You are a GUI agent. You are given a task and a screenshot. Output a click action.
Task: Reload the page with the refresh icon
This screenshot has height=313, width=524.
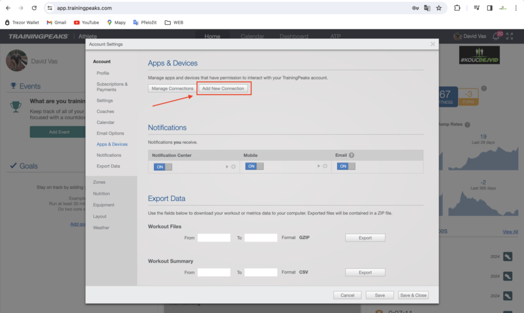[34, 8]
